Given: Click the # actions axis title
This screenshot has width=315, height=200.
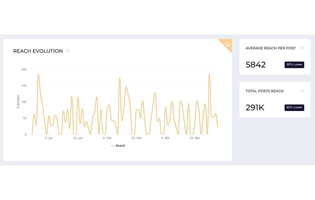Looking at the screenshot, I should tap(18, 102).
